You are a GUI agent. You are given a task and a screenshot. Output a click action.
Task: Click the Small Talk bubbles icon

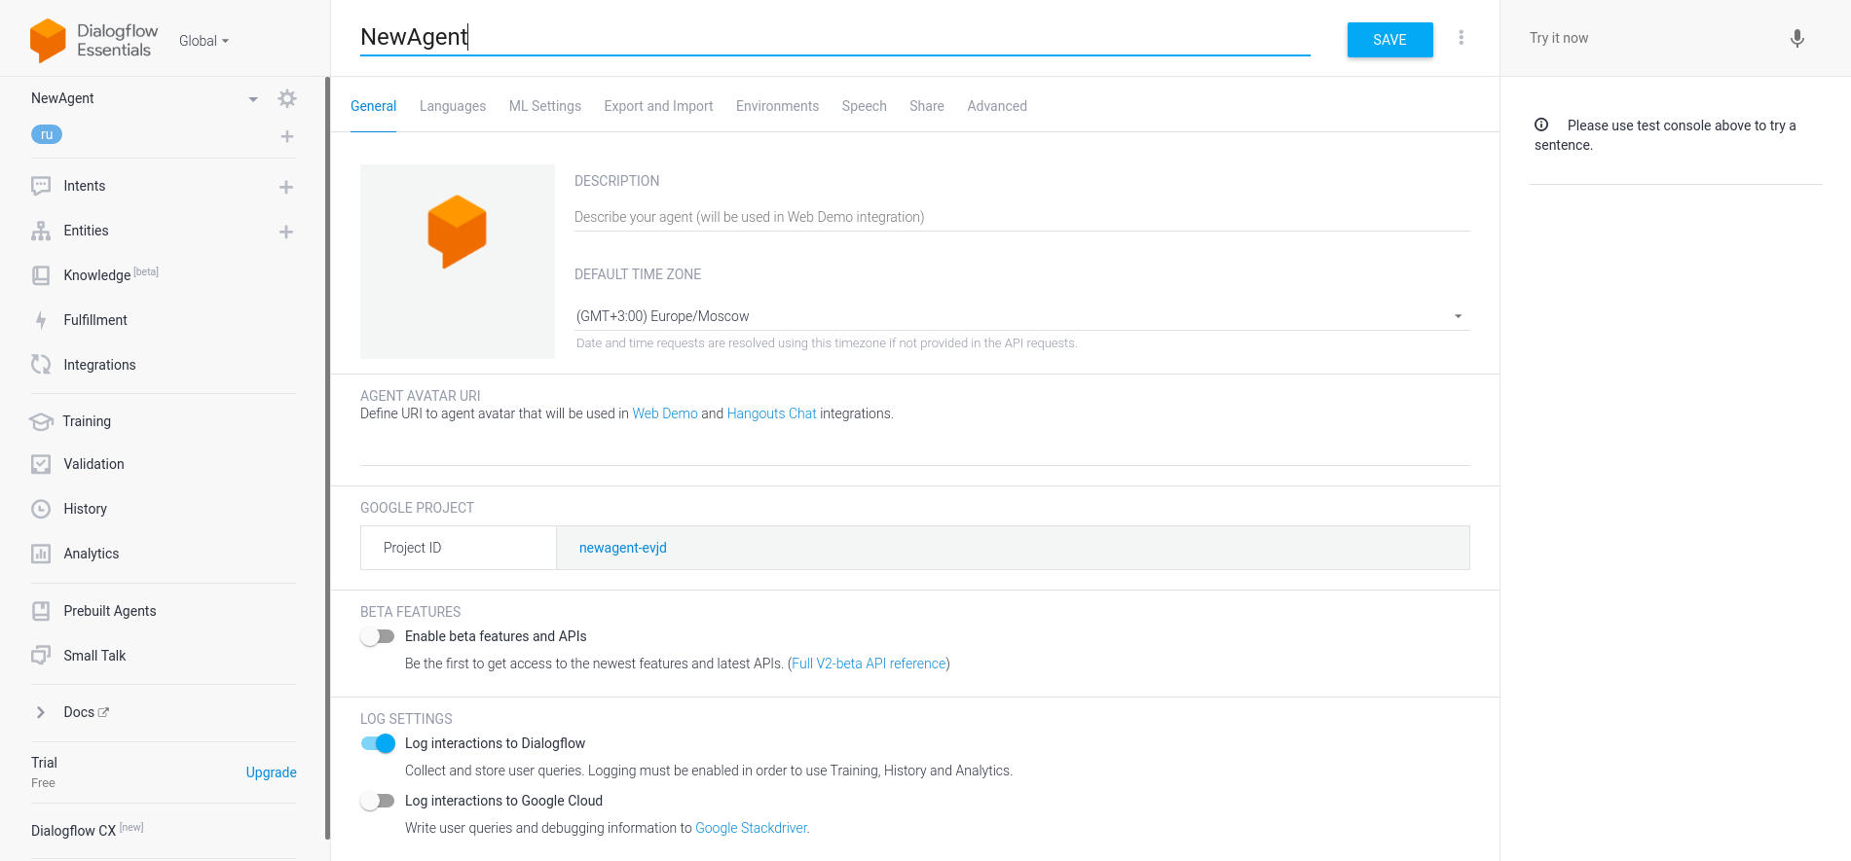tap(41, 656)
